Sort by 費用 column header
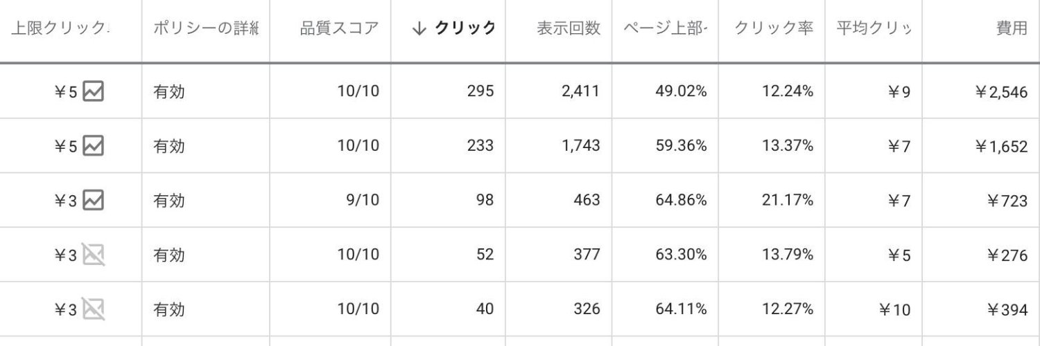1040x346 pixels. 1012,28
